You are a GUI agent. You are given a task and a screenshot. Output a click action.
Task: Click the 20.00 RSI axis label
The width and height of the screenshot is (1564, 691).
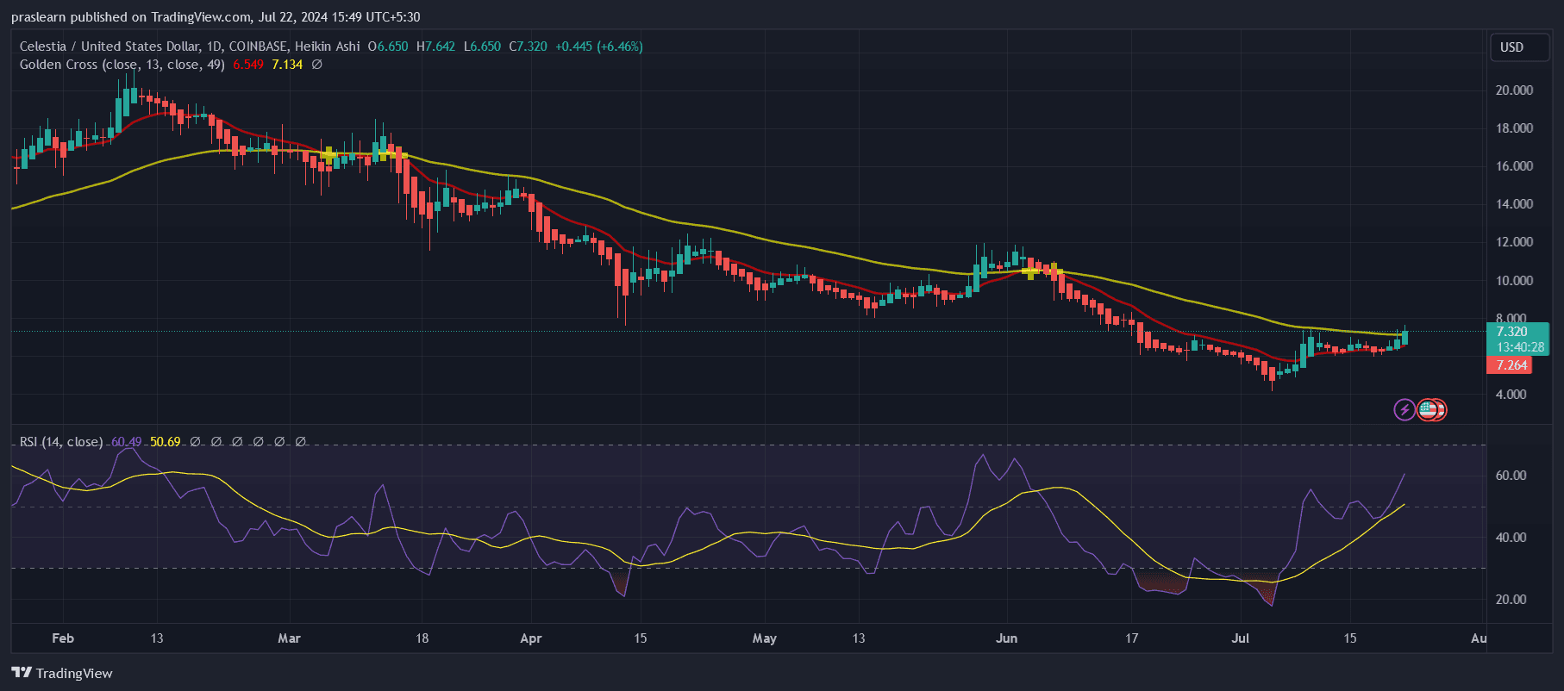click(x=1511, y=600)
